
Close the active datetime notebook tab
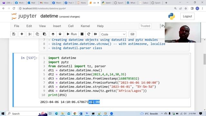pos(98,3)
